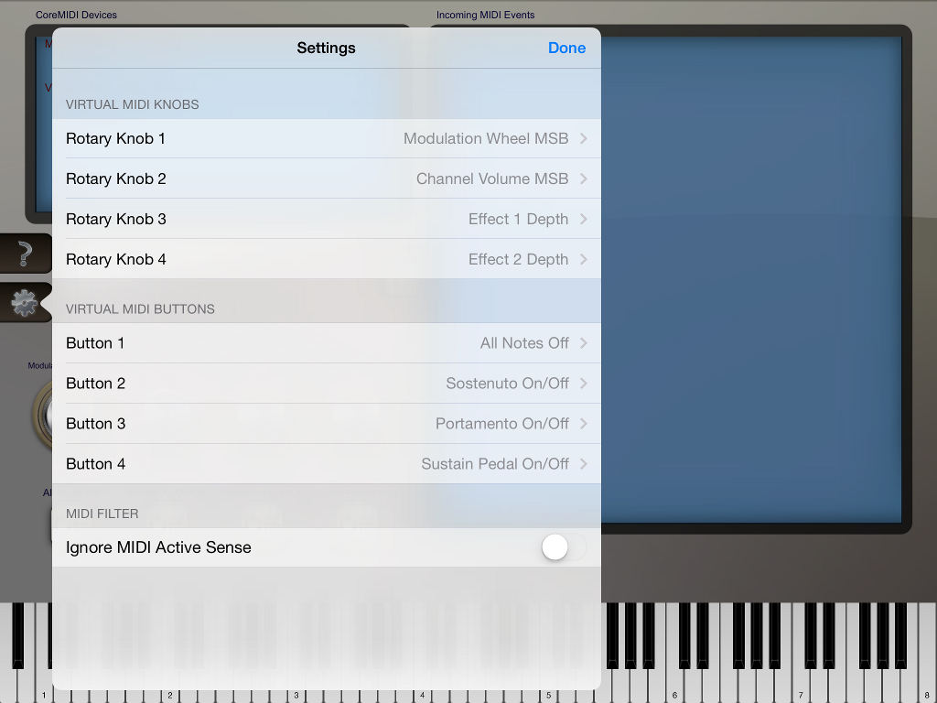Open Rotary Knob 1 assignment

point(326,139)
